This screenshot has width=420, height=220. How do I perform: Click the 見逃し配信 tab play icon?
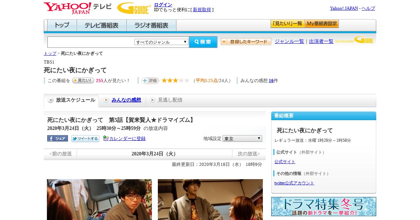tap(152, 100)
